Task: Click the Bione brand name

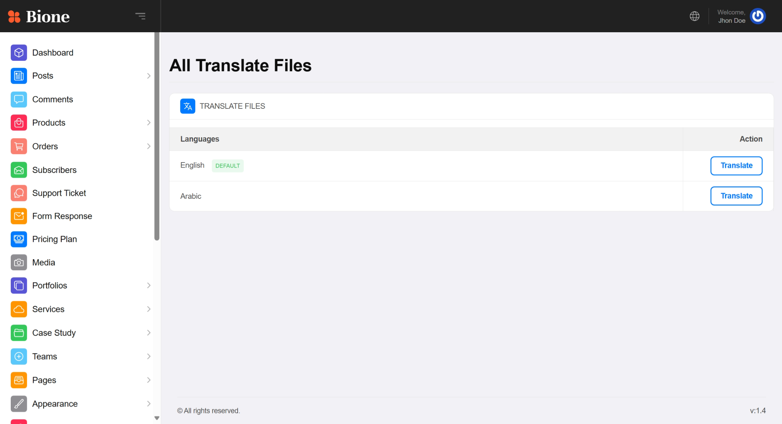Action: click(x=48, y=17)
